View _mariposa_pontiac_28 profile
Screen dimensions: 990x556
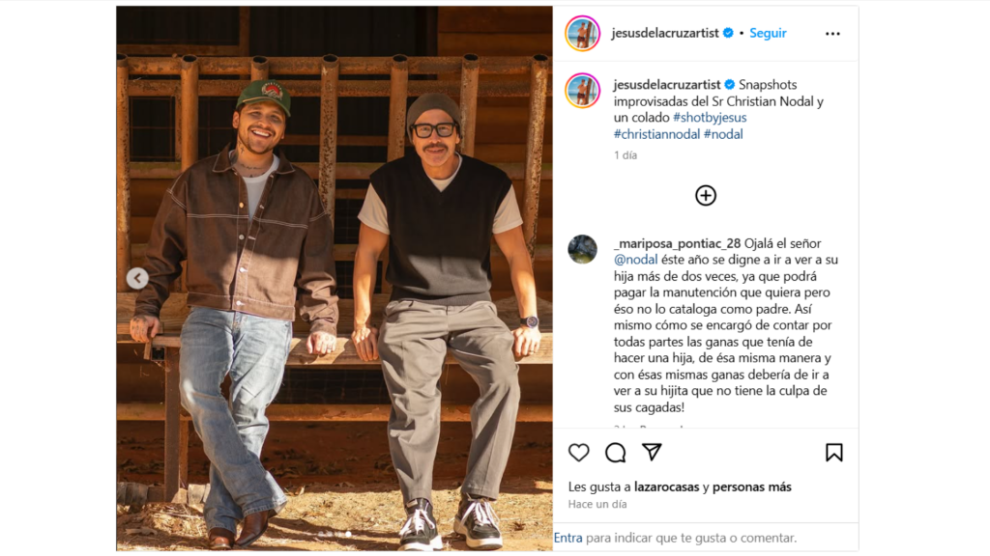[677, 243]
